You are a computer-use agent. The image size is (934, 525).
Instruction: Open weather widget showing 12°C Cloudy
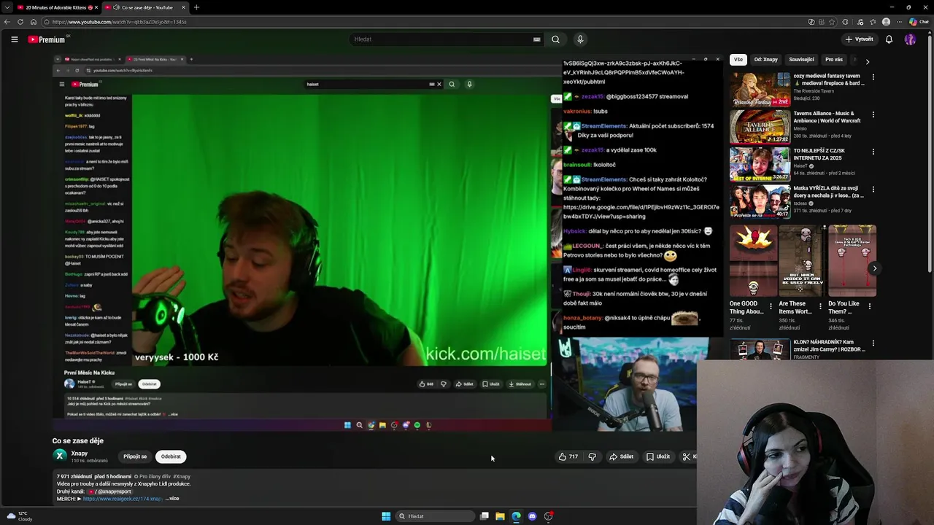pyautogui.click(x=20, y=516)
